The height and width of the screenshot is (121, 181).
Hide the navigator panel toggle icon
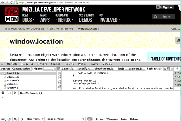[x=59, y=69]
